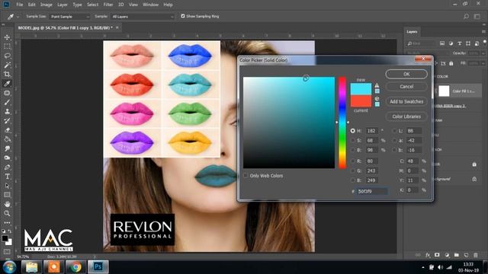This screenshot has width=488, height=274.
Task: Open the workspace switcher icon
Action: point(477,16)
